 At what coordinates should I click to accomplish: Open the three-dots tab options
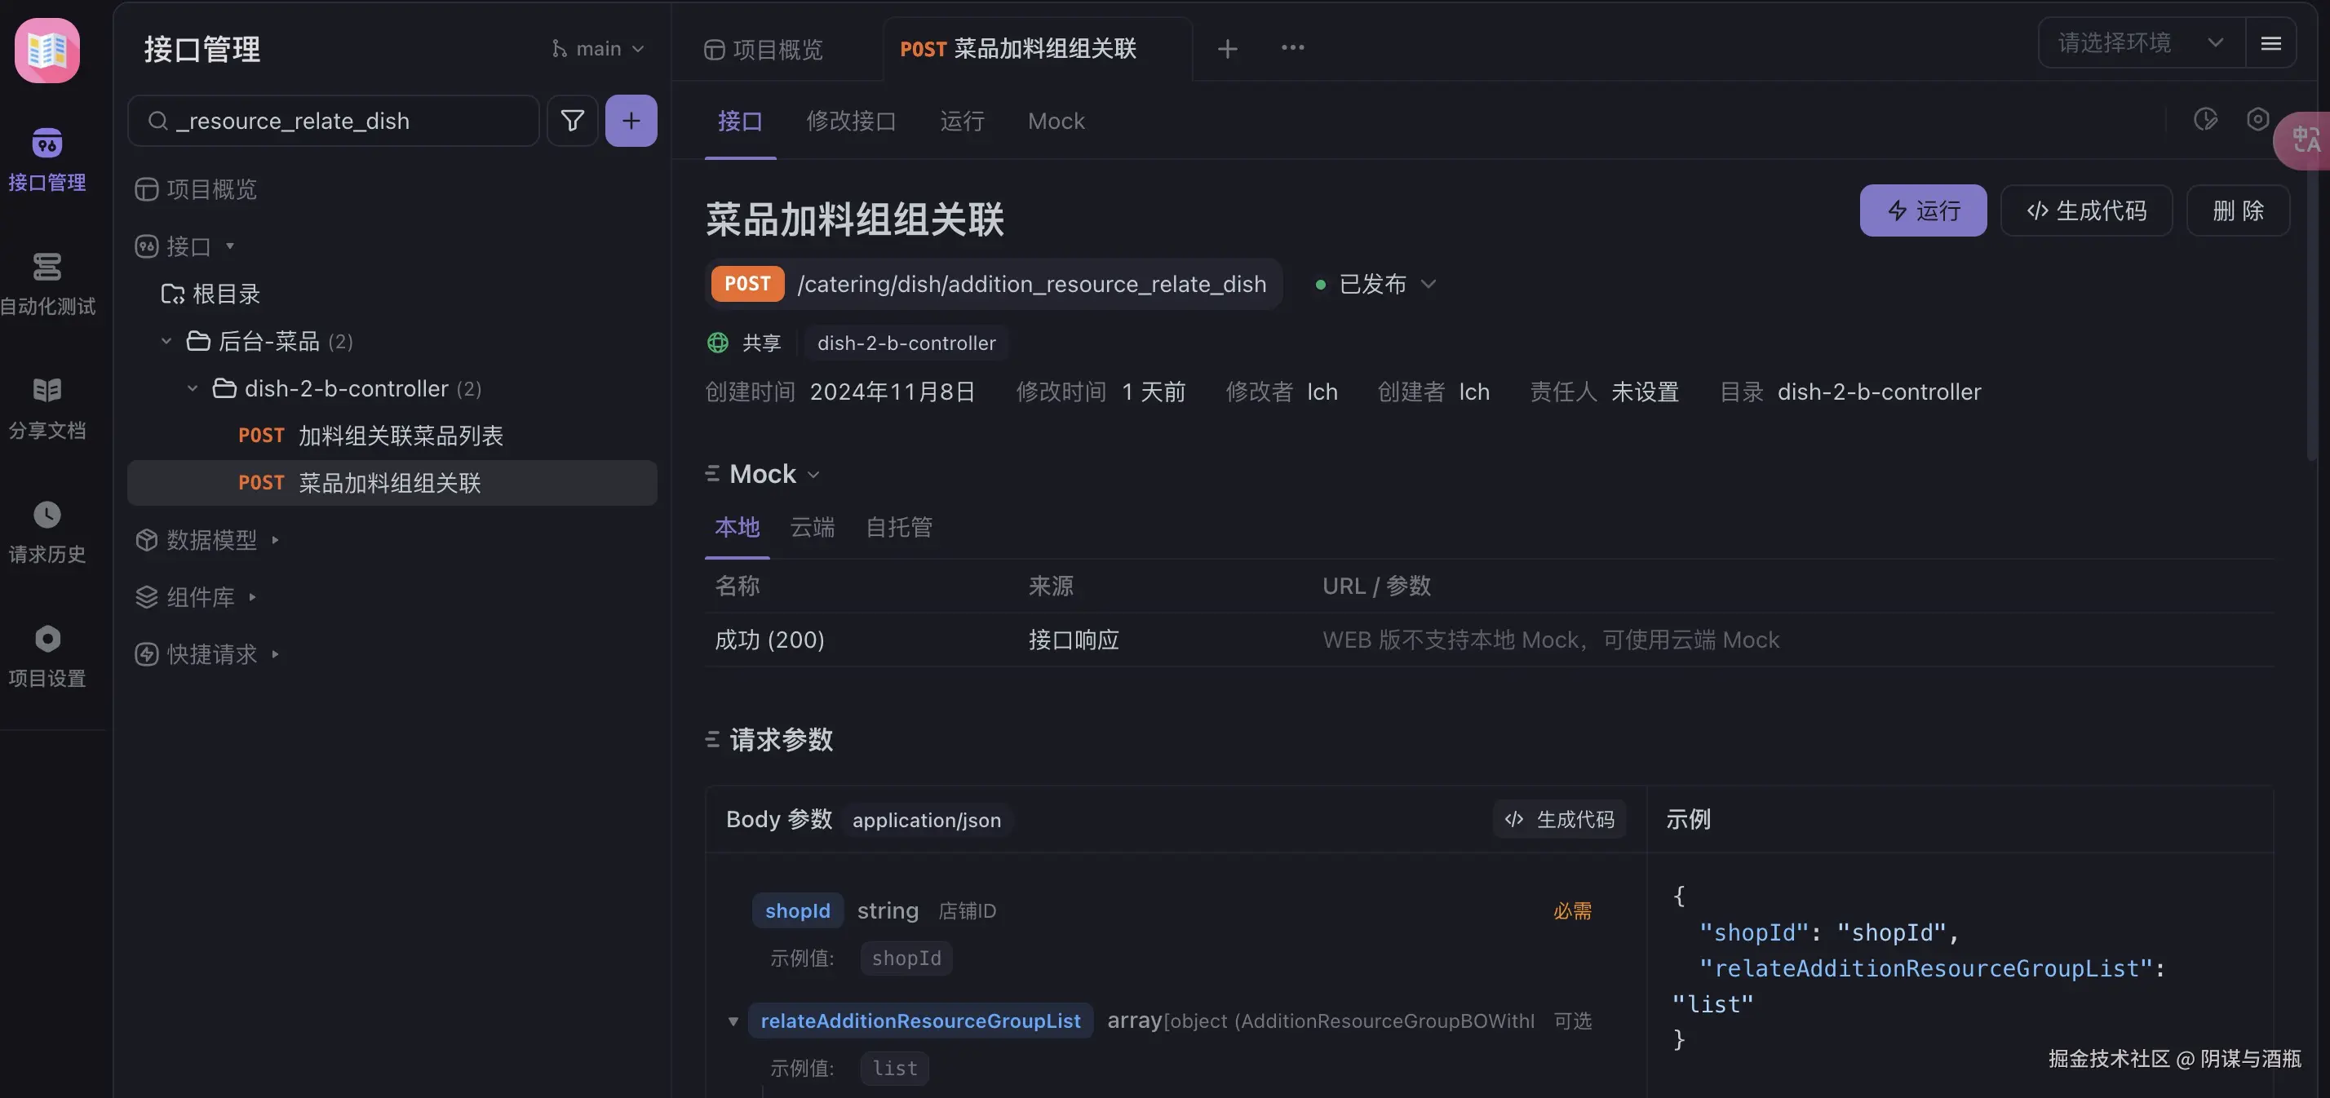coord(1291,48)
